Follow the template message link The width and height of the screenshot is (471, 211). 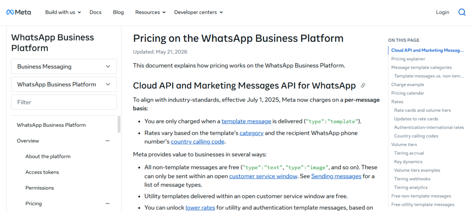click(x=246, y=121)
